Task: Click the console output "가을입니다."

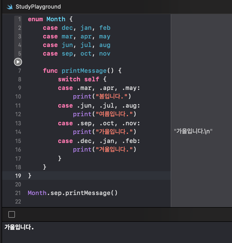Action: [x=19, y=227]
